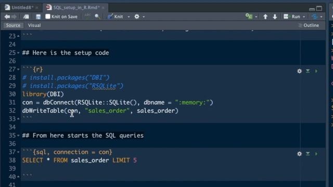Show the document Outline
The width and height of the screenshot is (333, 187).
[309, 25]
